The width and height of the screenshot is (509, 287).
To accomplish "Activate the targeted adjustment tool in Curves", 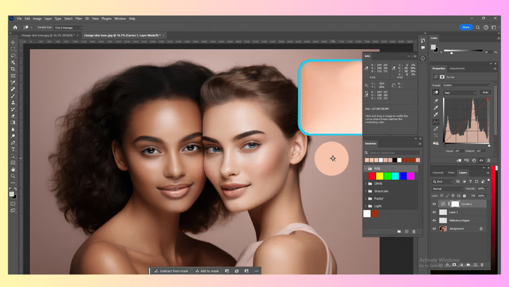I will (436, 93).
